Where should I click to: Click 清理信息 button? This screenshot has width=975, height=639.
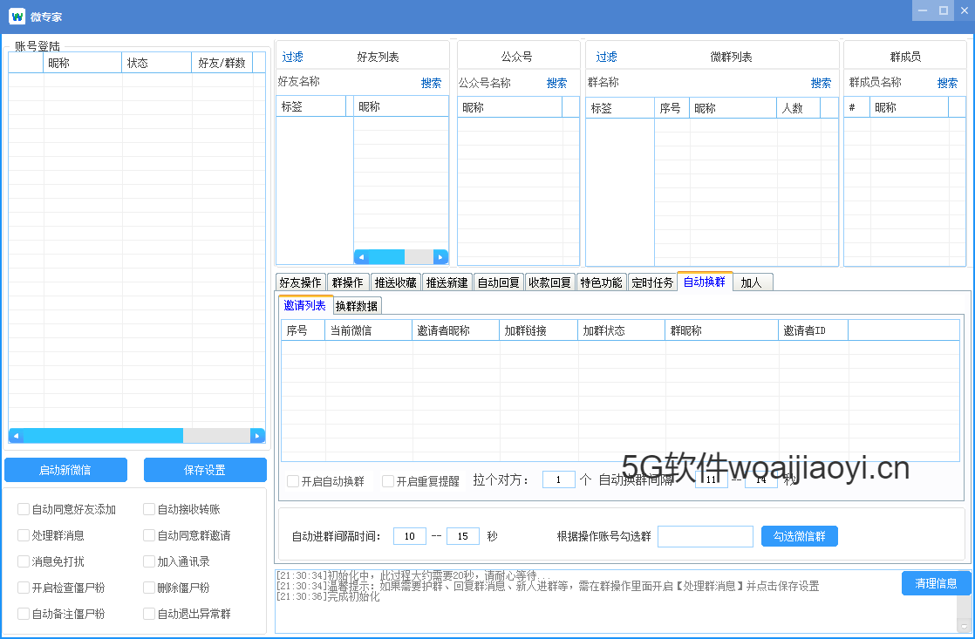(x=936, y=583)
